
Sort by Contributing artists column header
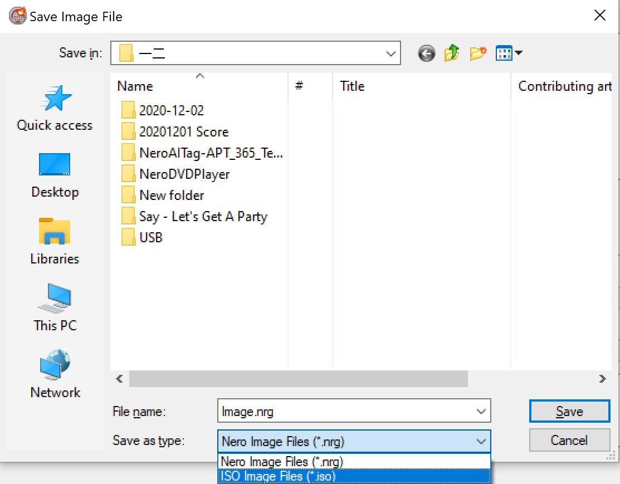562,86
